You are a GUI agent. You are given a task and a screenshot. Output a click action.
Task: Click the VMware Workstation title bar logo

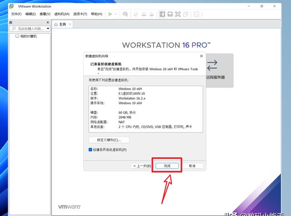pyautogui.click(x=11, y=6)
